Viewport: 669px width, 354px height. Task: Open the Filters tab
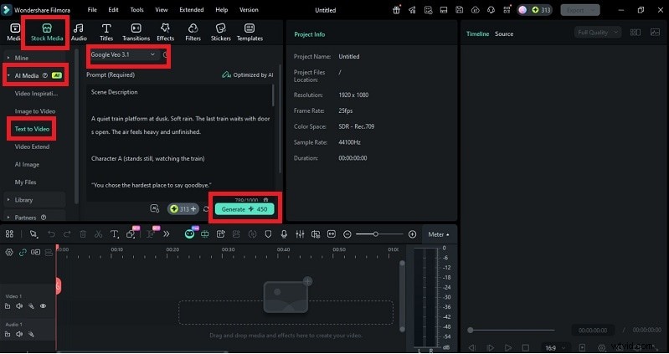point(193,33)
